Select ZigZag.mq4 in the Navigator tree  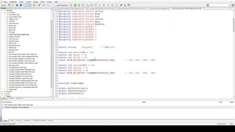(12, 89)
